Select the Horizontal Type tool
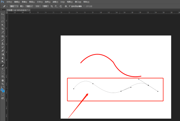Viewport: 180px width, 121px height. coord(3,69)
